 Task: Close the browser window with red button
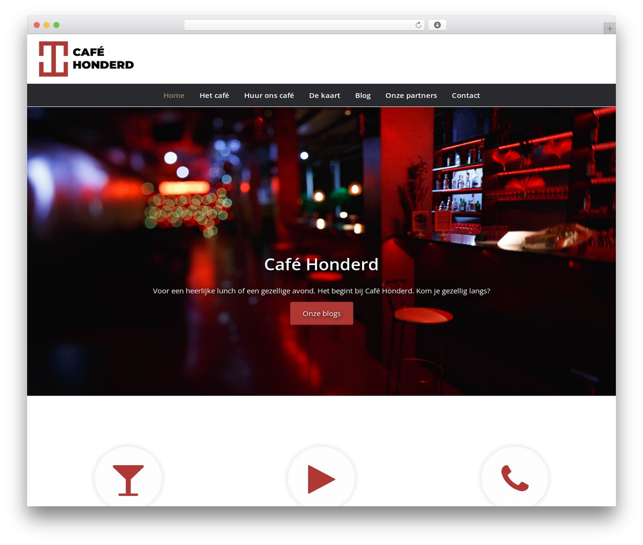click(x=37, y=25)
